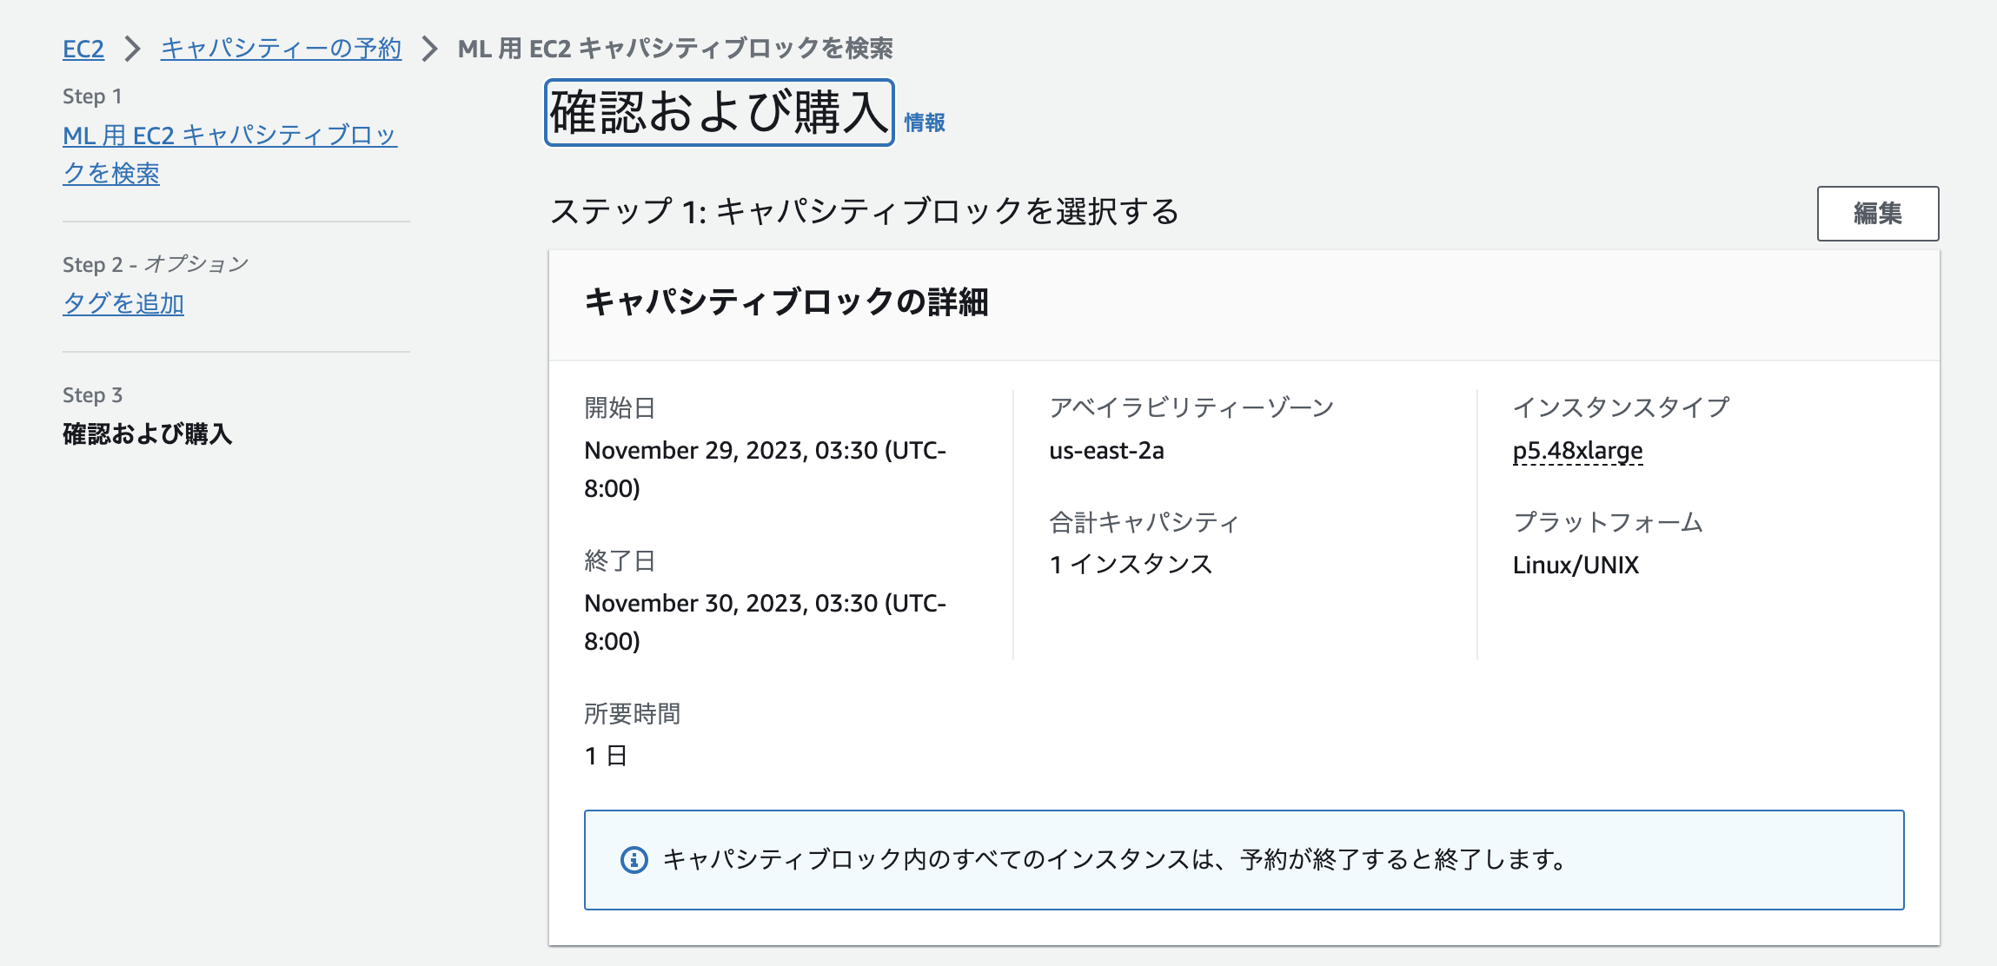Open the タグを追加 step link
Viewport: 1997px width, 966px height.
pyautogui.click(x=123, y=304)
